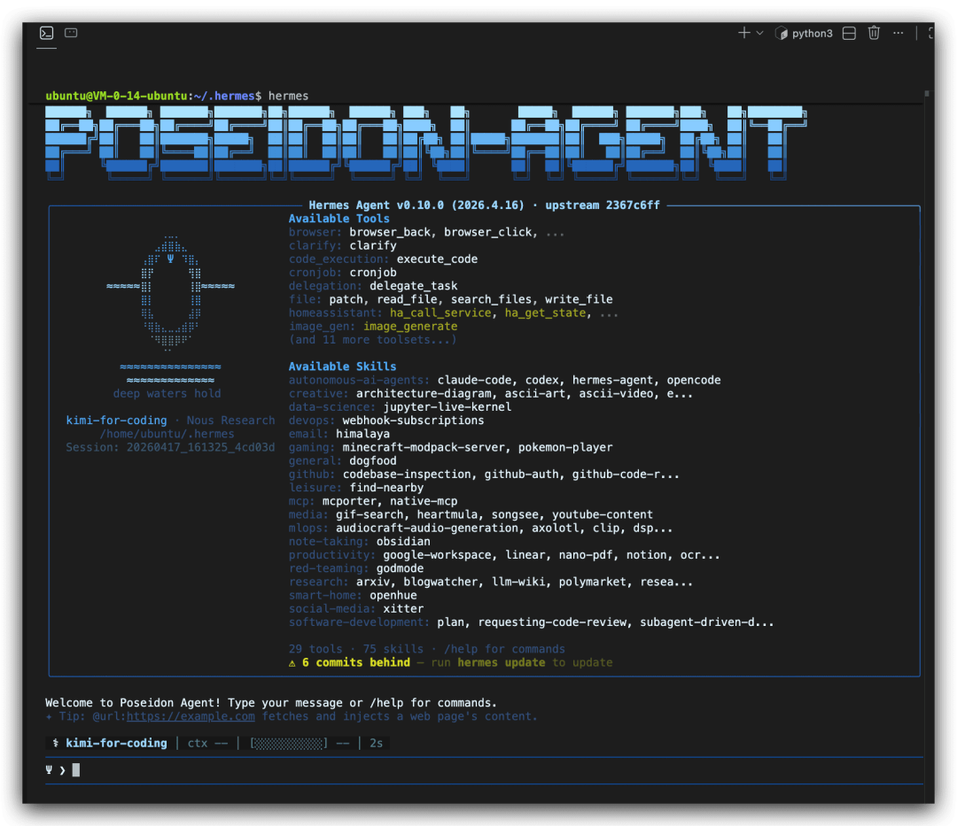Open more actions ellipsis menu
This screenshot has width=957, height=826.
pyautogui.click(x=898, y=33)
